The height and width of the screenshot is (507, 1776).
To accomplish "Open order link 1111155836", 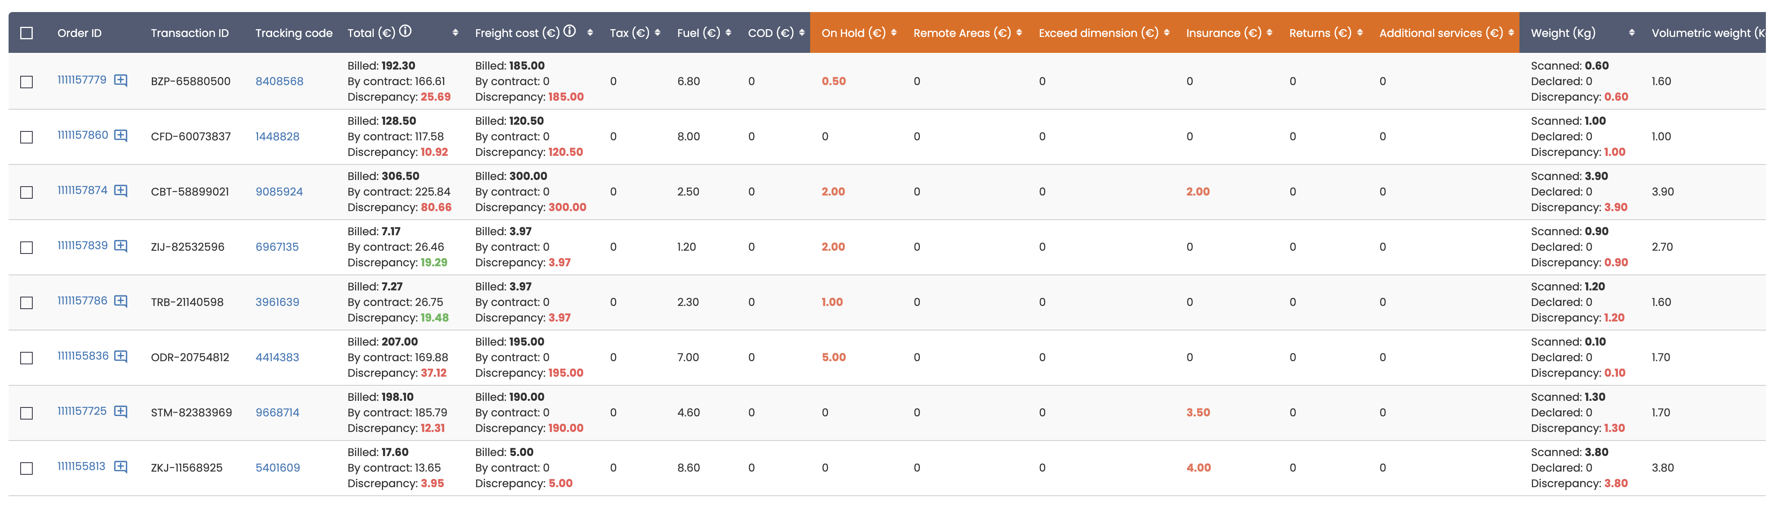I will [83, 355].
